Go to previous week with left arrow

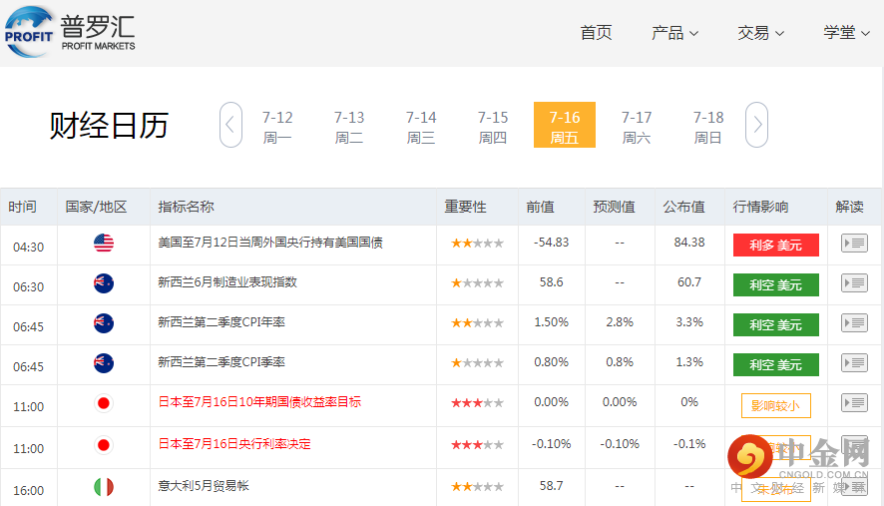tap(230, 125)
